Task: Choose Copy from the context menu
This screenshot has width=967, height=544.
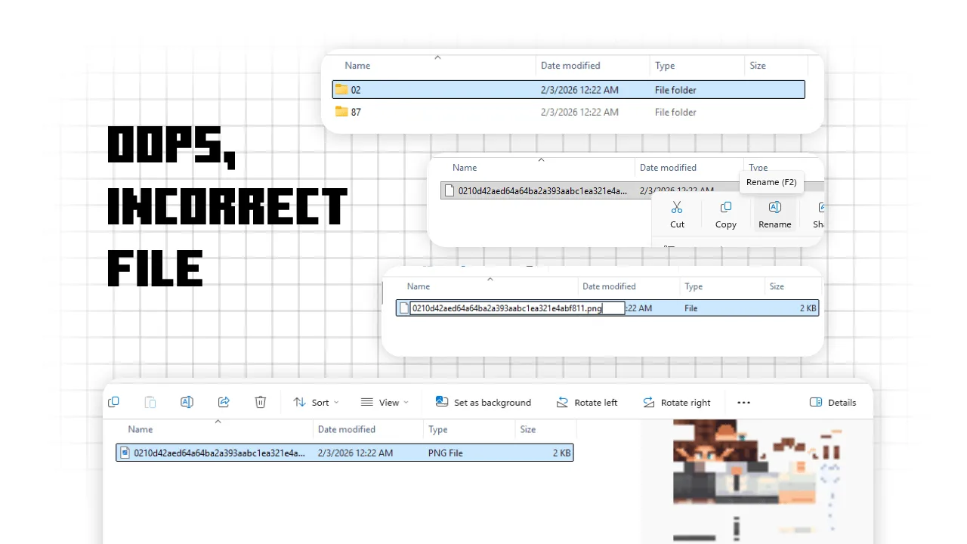Action: coord(725,215)
